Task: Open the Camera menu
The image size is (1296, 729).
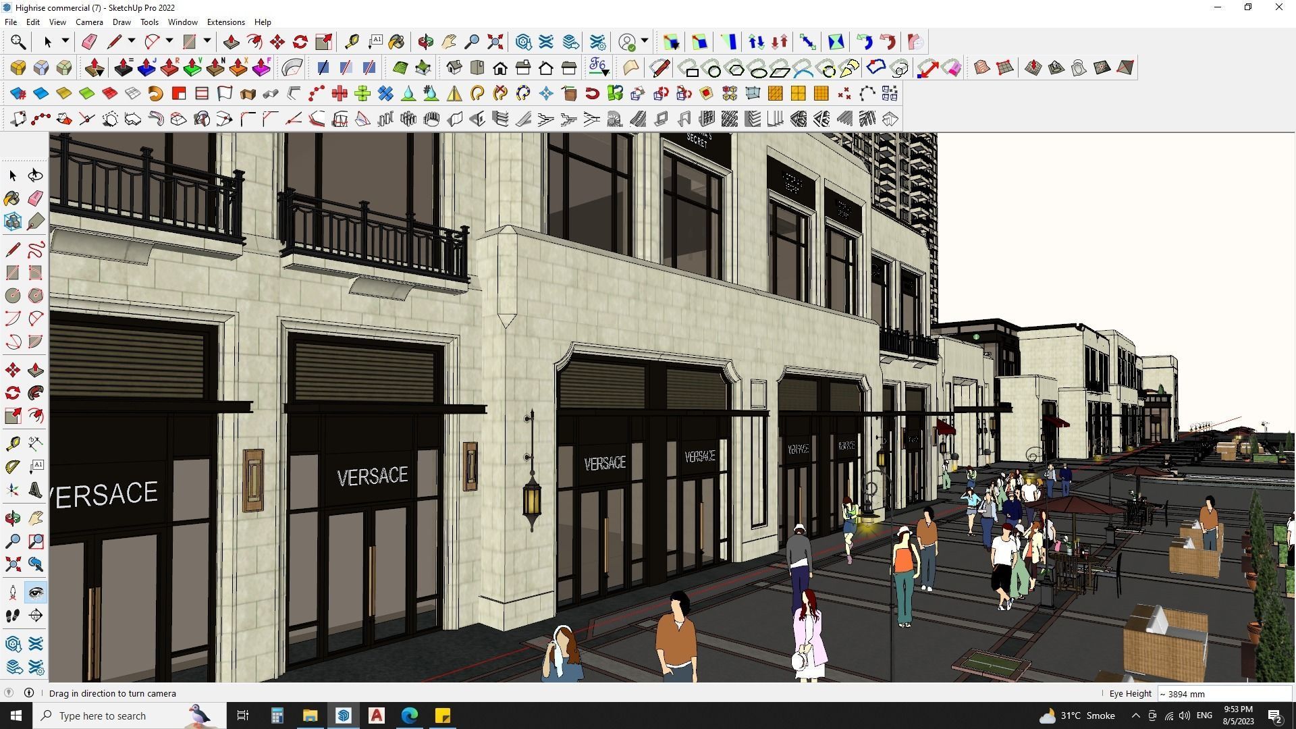Action: (89, 22)
